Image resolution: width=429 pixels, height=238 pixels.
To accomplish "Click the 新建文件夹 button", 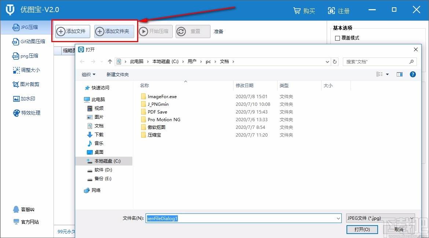I will (x=118, y=74).
